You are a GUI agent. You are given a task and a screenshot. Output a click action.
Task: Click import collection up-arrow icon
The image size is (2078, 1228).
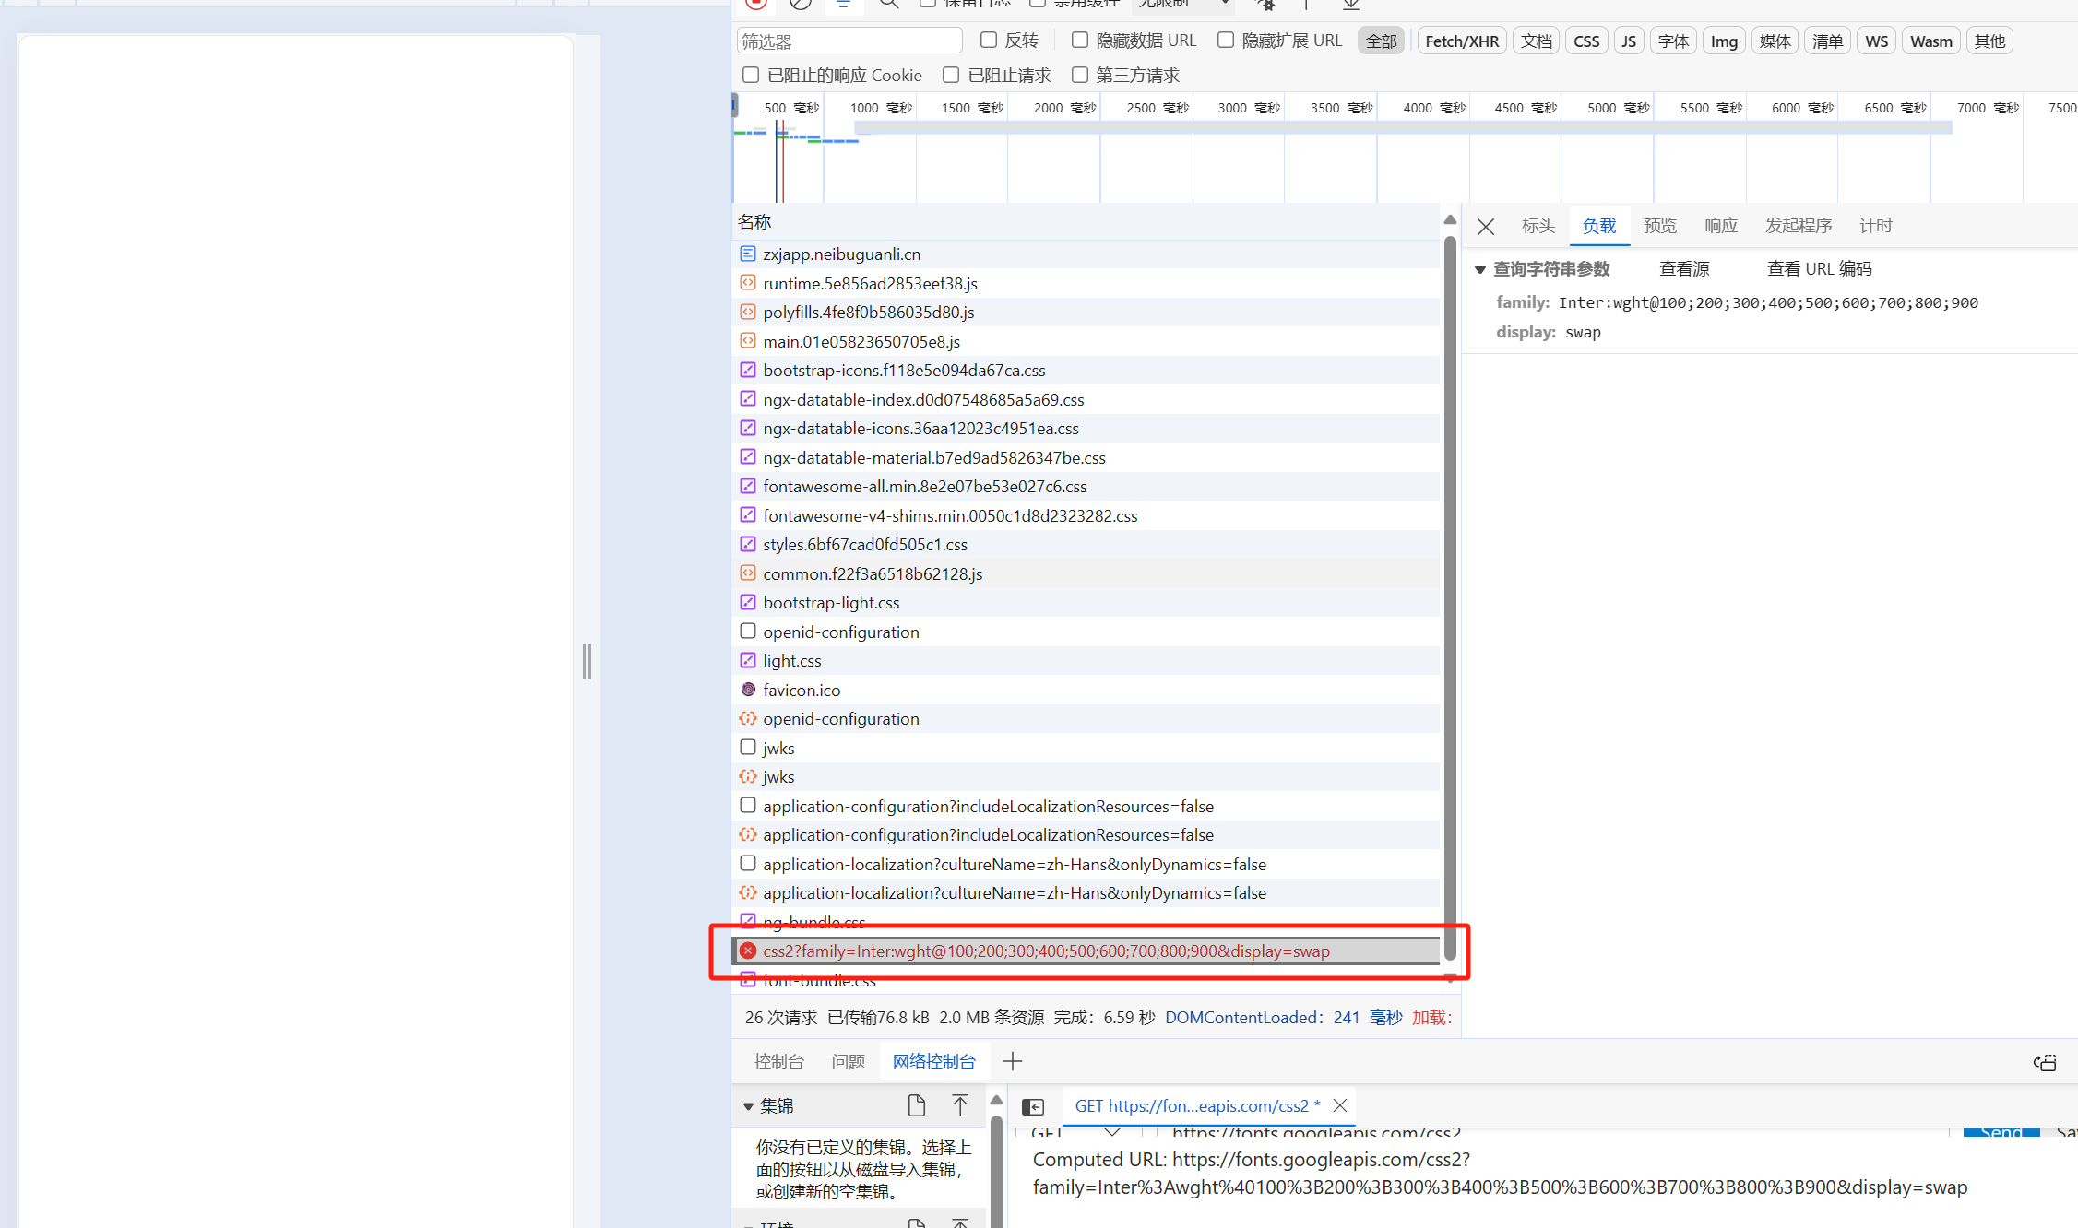959,1105
